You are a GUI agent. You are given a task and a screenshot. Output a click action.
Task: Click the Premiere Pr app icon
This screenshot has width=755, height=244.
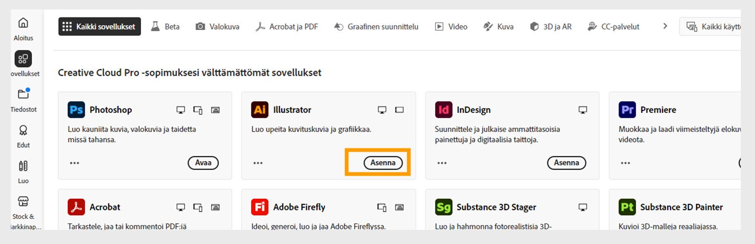pyautogui.click(x=627, y=110)
